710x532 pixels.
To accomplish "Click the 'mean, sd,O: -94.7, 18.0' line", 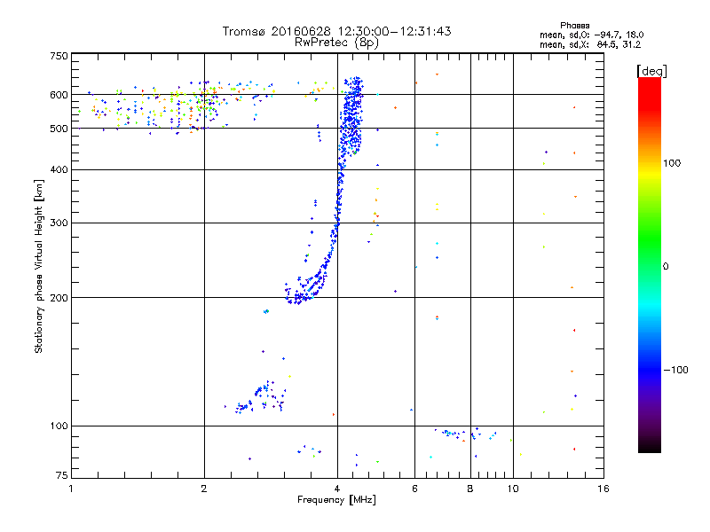I will (x=591, y=35).
